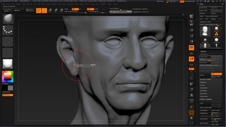Expand the ShadowBox section
The image size is (226, 127).
(204, 88)
